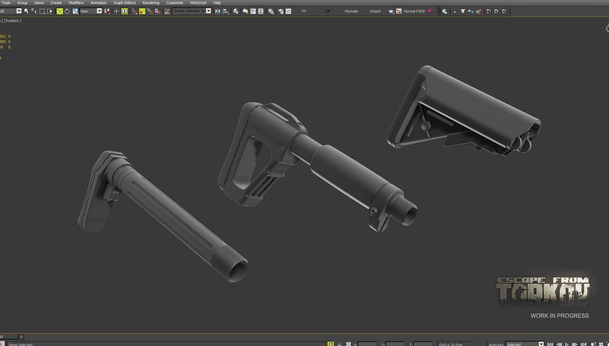This screenshot has height=346, width=609.
Task: Open the View reference coordinate dropdown
Action: point(91,11)
